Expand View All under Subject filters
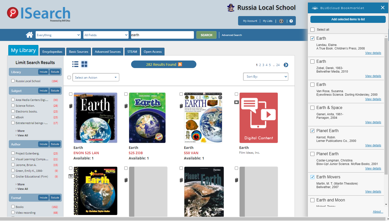389x221 pixels. [x=23, y=135]
